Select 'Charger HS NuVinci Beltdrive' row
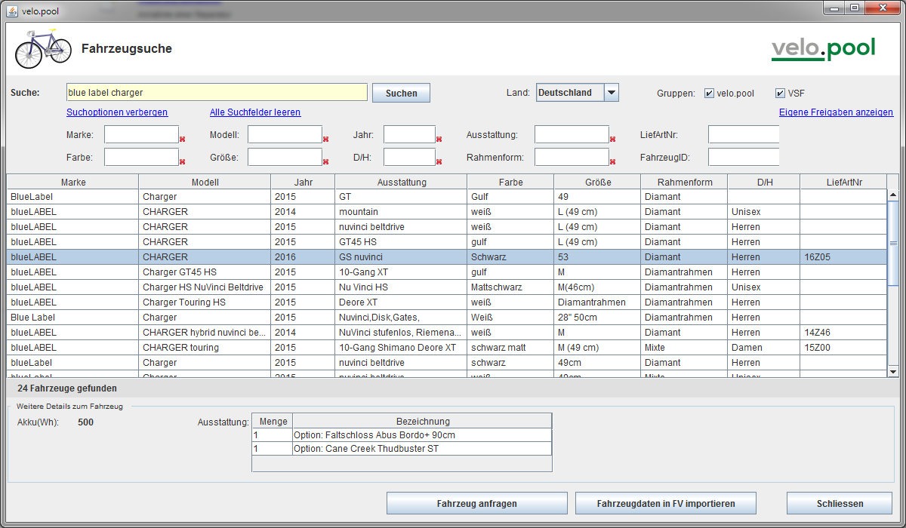The width and height of the screenshot is (906, 528). tap(447, 287)
